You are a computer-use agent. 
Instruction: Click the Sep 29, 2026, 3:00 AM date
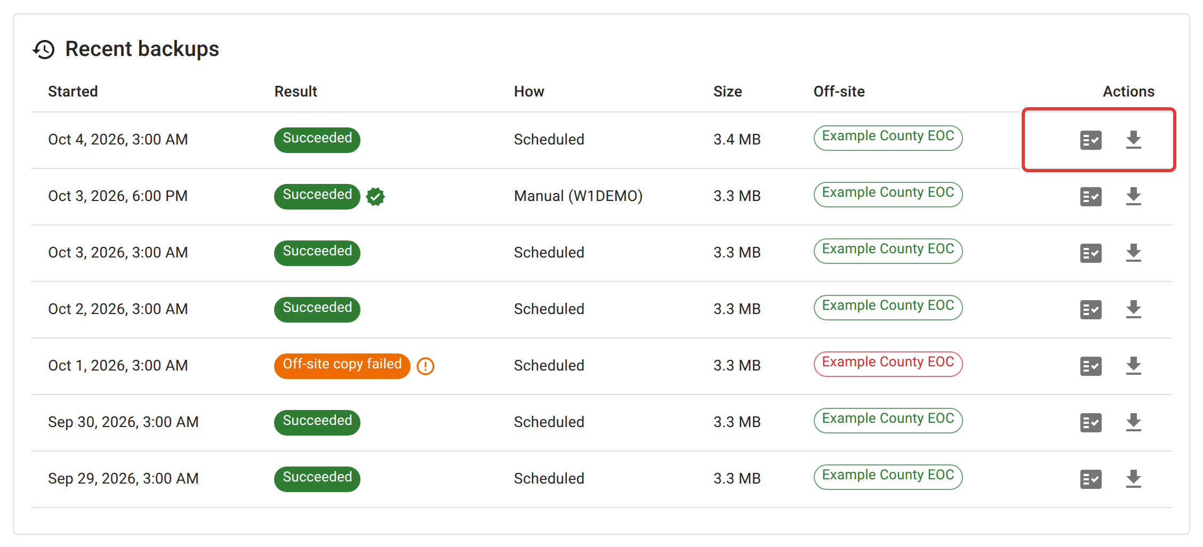coord(123,479)
